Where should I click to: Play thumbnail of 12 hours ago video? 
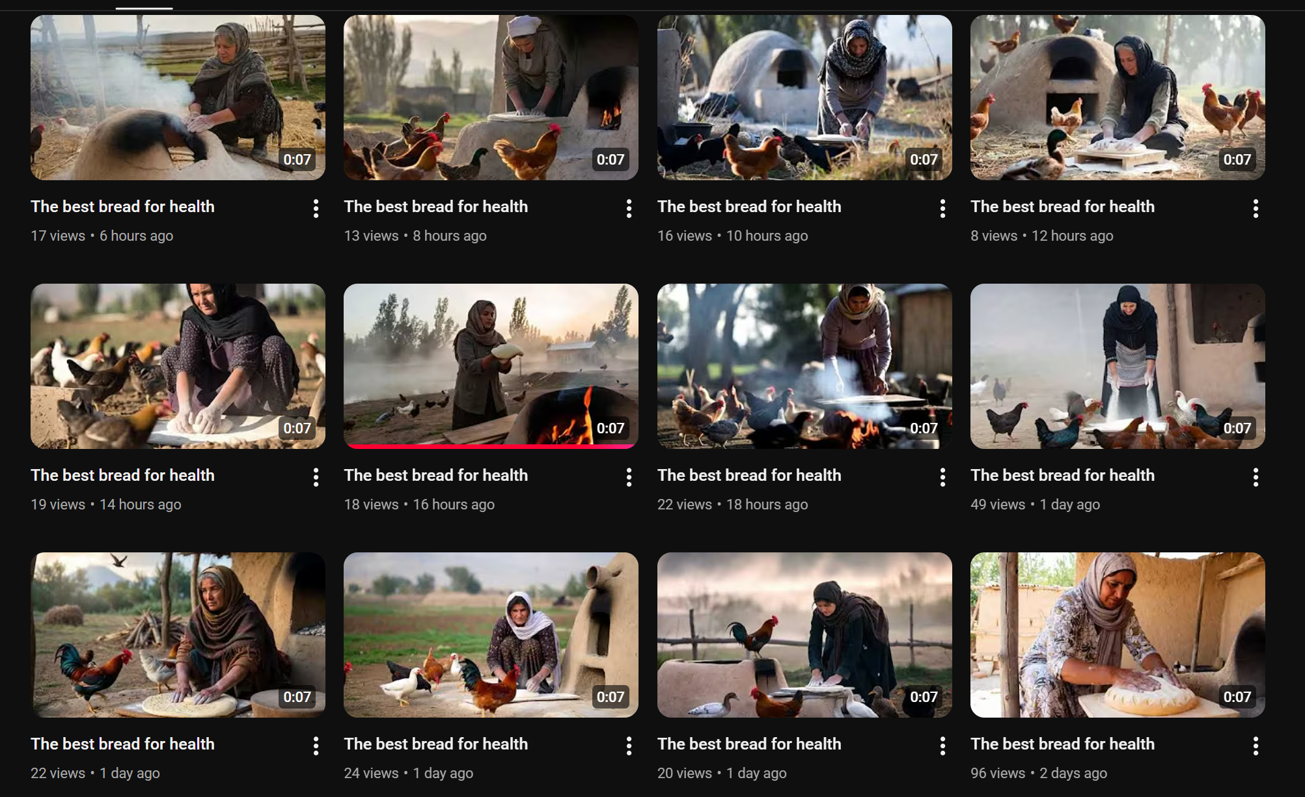point(1118,98)
